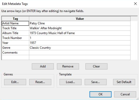139x100 pixels.
Task: Remove the selected metadata tag
Action: (68, 66)
